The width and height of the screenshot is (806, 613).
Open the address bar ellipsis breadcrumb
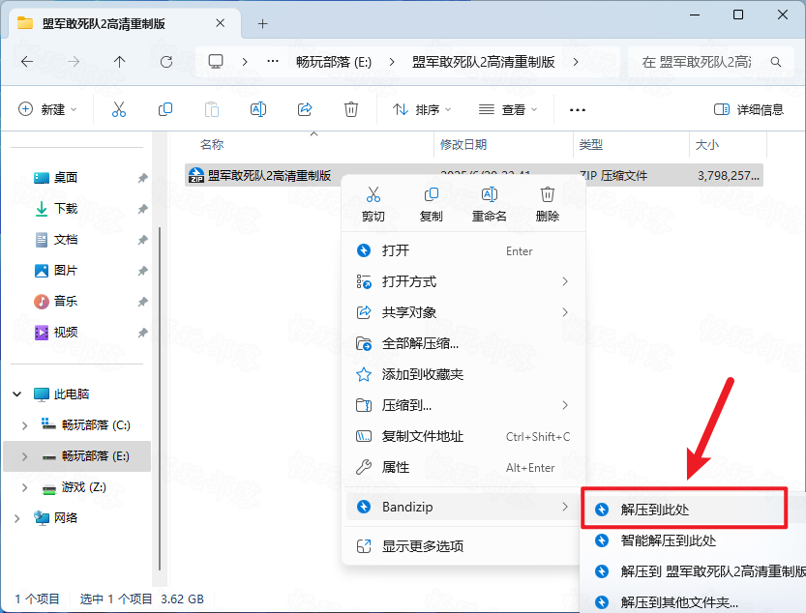273,62
